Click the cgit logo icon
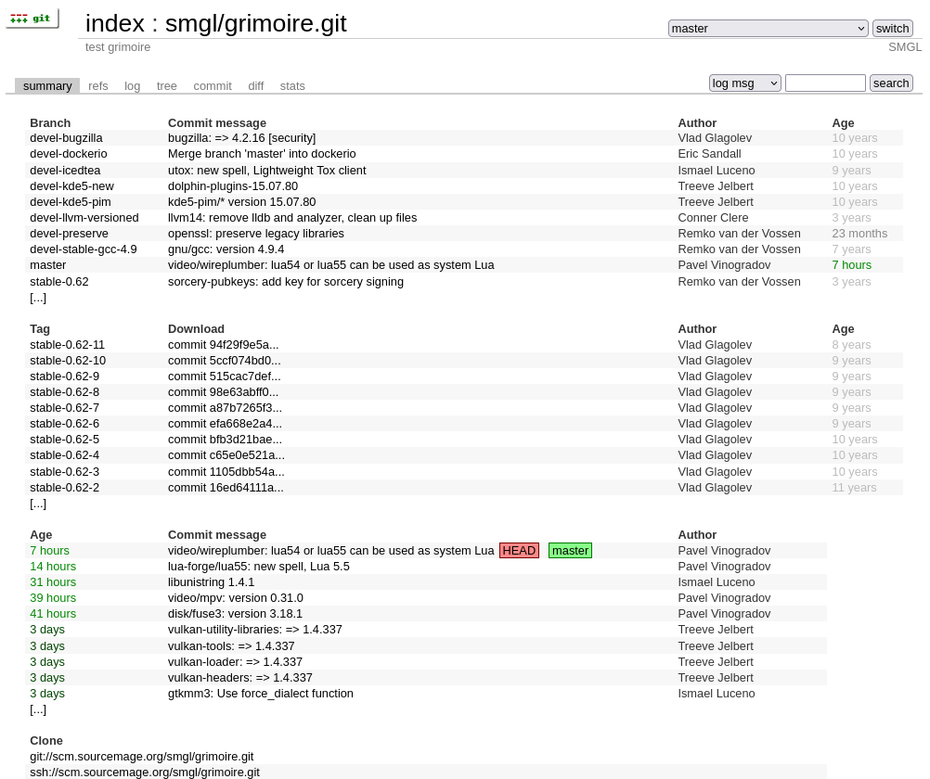The height and width of the screenshot is (779, 930). point(32,19)
